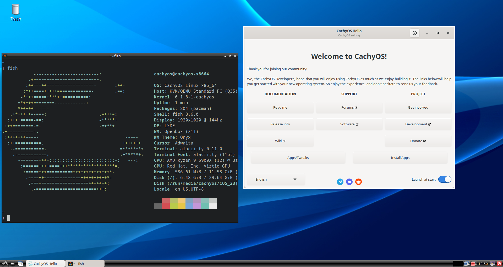Screen dimensions: 503x267
Task: Select the CachyOS Hello taskbar item
Action: [45, 264]
